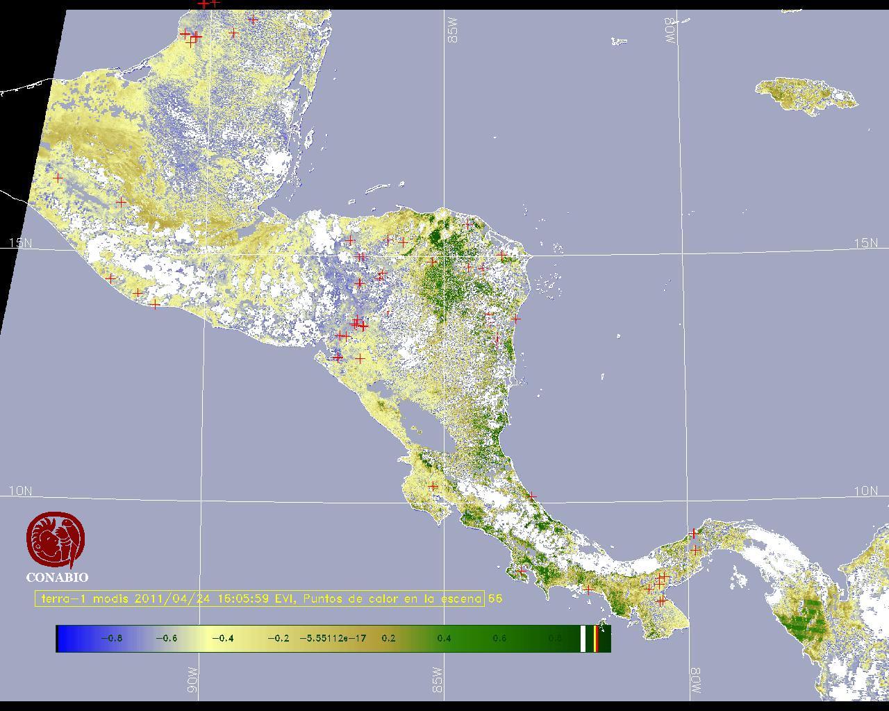The image size is (889, 711).
Task: Select the hotspot cross nearest the 80W line in Panama
Action: 695,549
